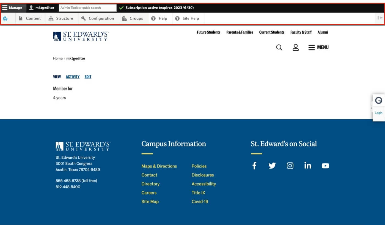This screenshot has height=225, width=385.
Task: Open the Configuration admin menu
Action: tap(98, 18)
